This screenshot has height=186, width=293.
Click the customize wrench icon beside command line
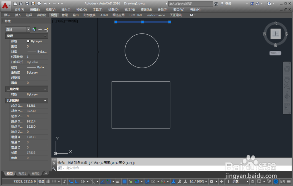click(x=54, y=169)
